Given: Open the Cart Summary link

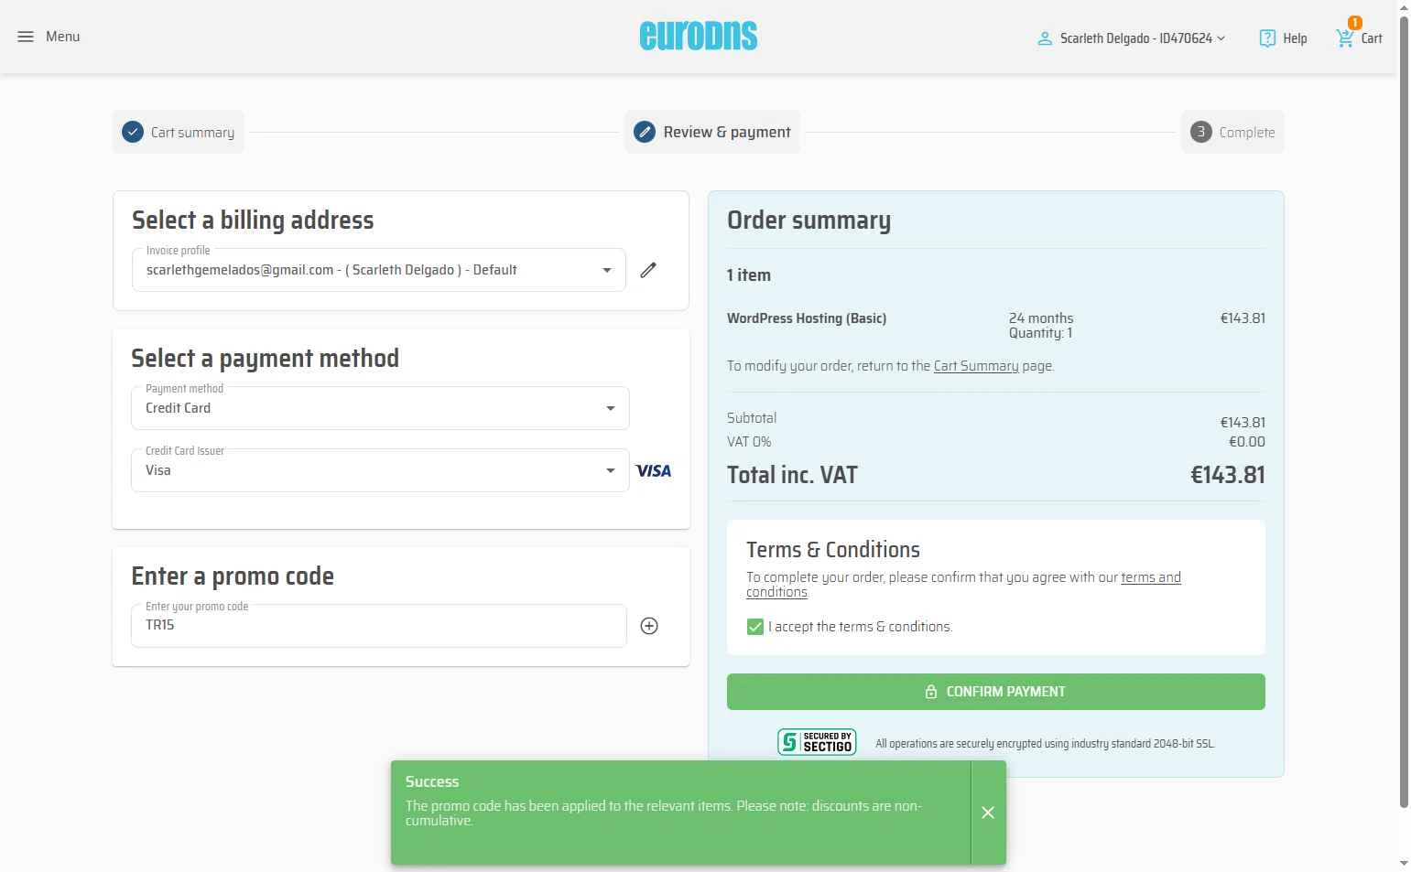Looking at the screenshot, I should tap(976, 366).
